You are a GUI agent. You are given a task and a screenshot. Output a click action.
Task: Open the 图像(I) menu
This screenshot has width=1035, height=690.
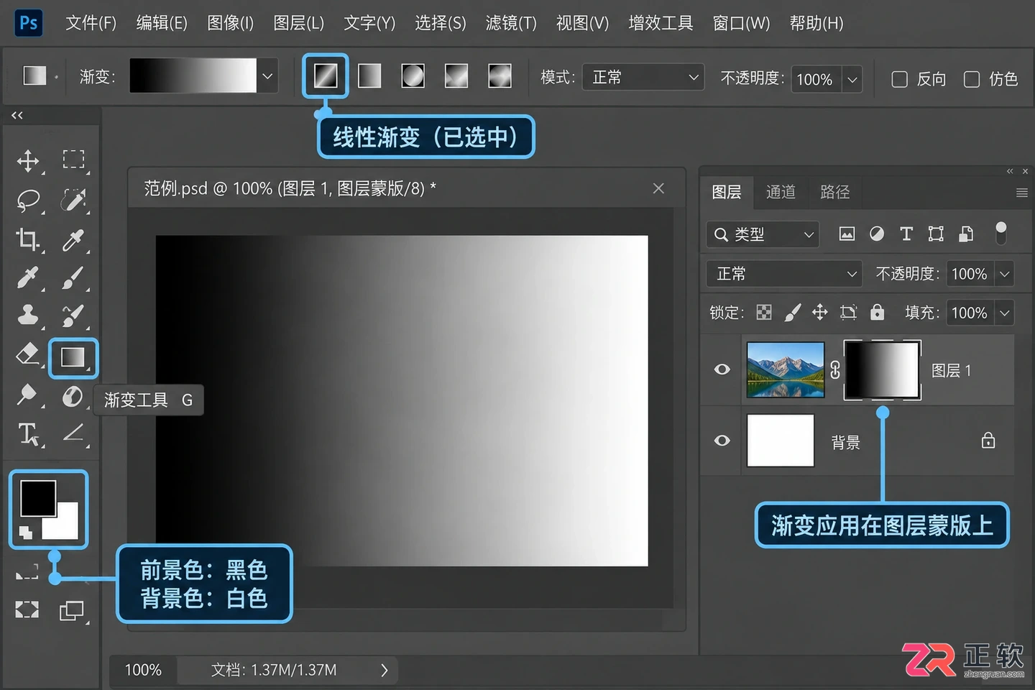(x=230, y=23)
